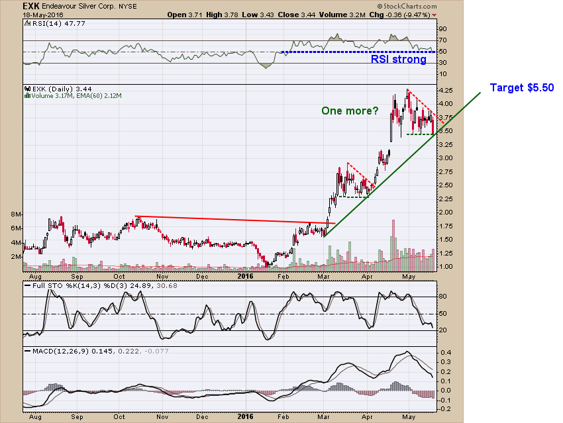Click the 4M volume axis label

[x=16, y=243]
